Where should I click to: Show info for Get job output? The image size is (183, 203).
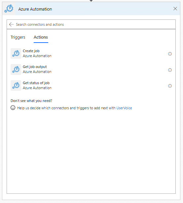click(x=170, y=70)
